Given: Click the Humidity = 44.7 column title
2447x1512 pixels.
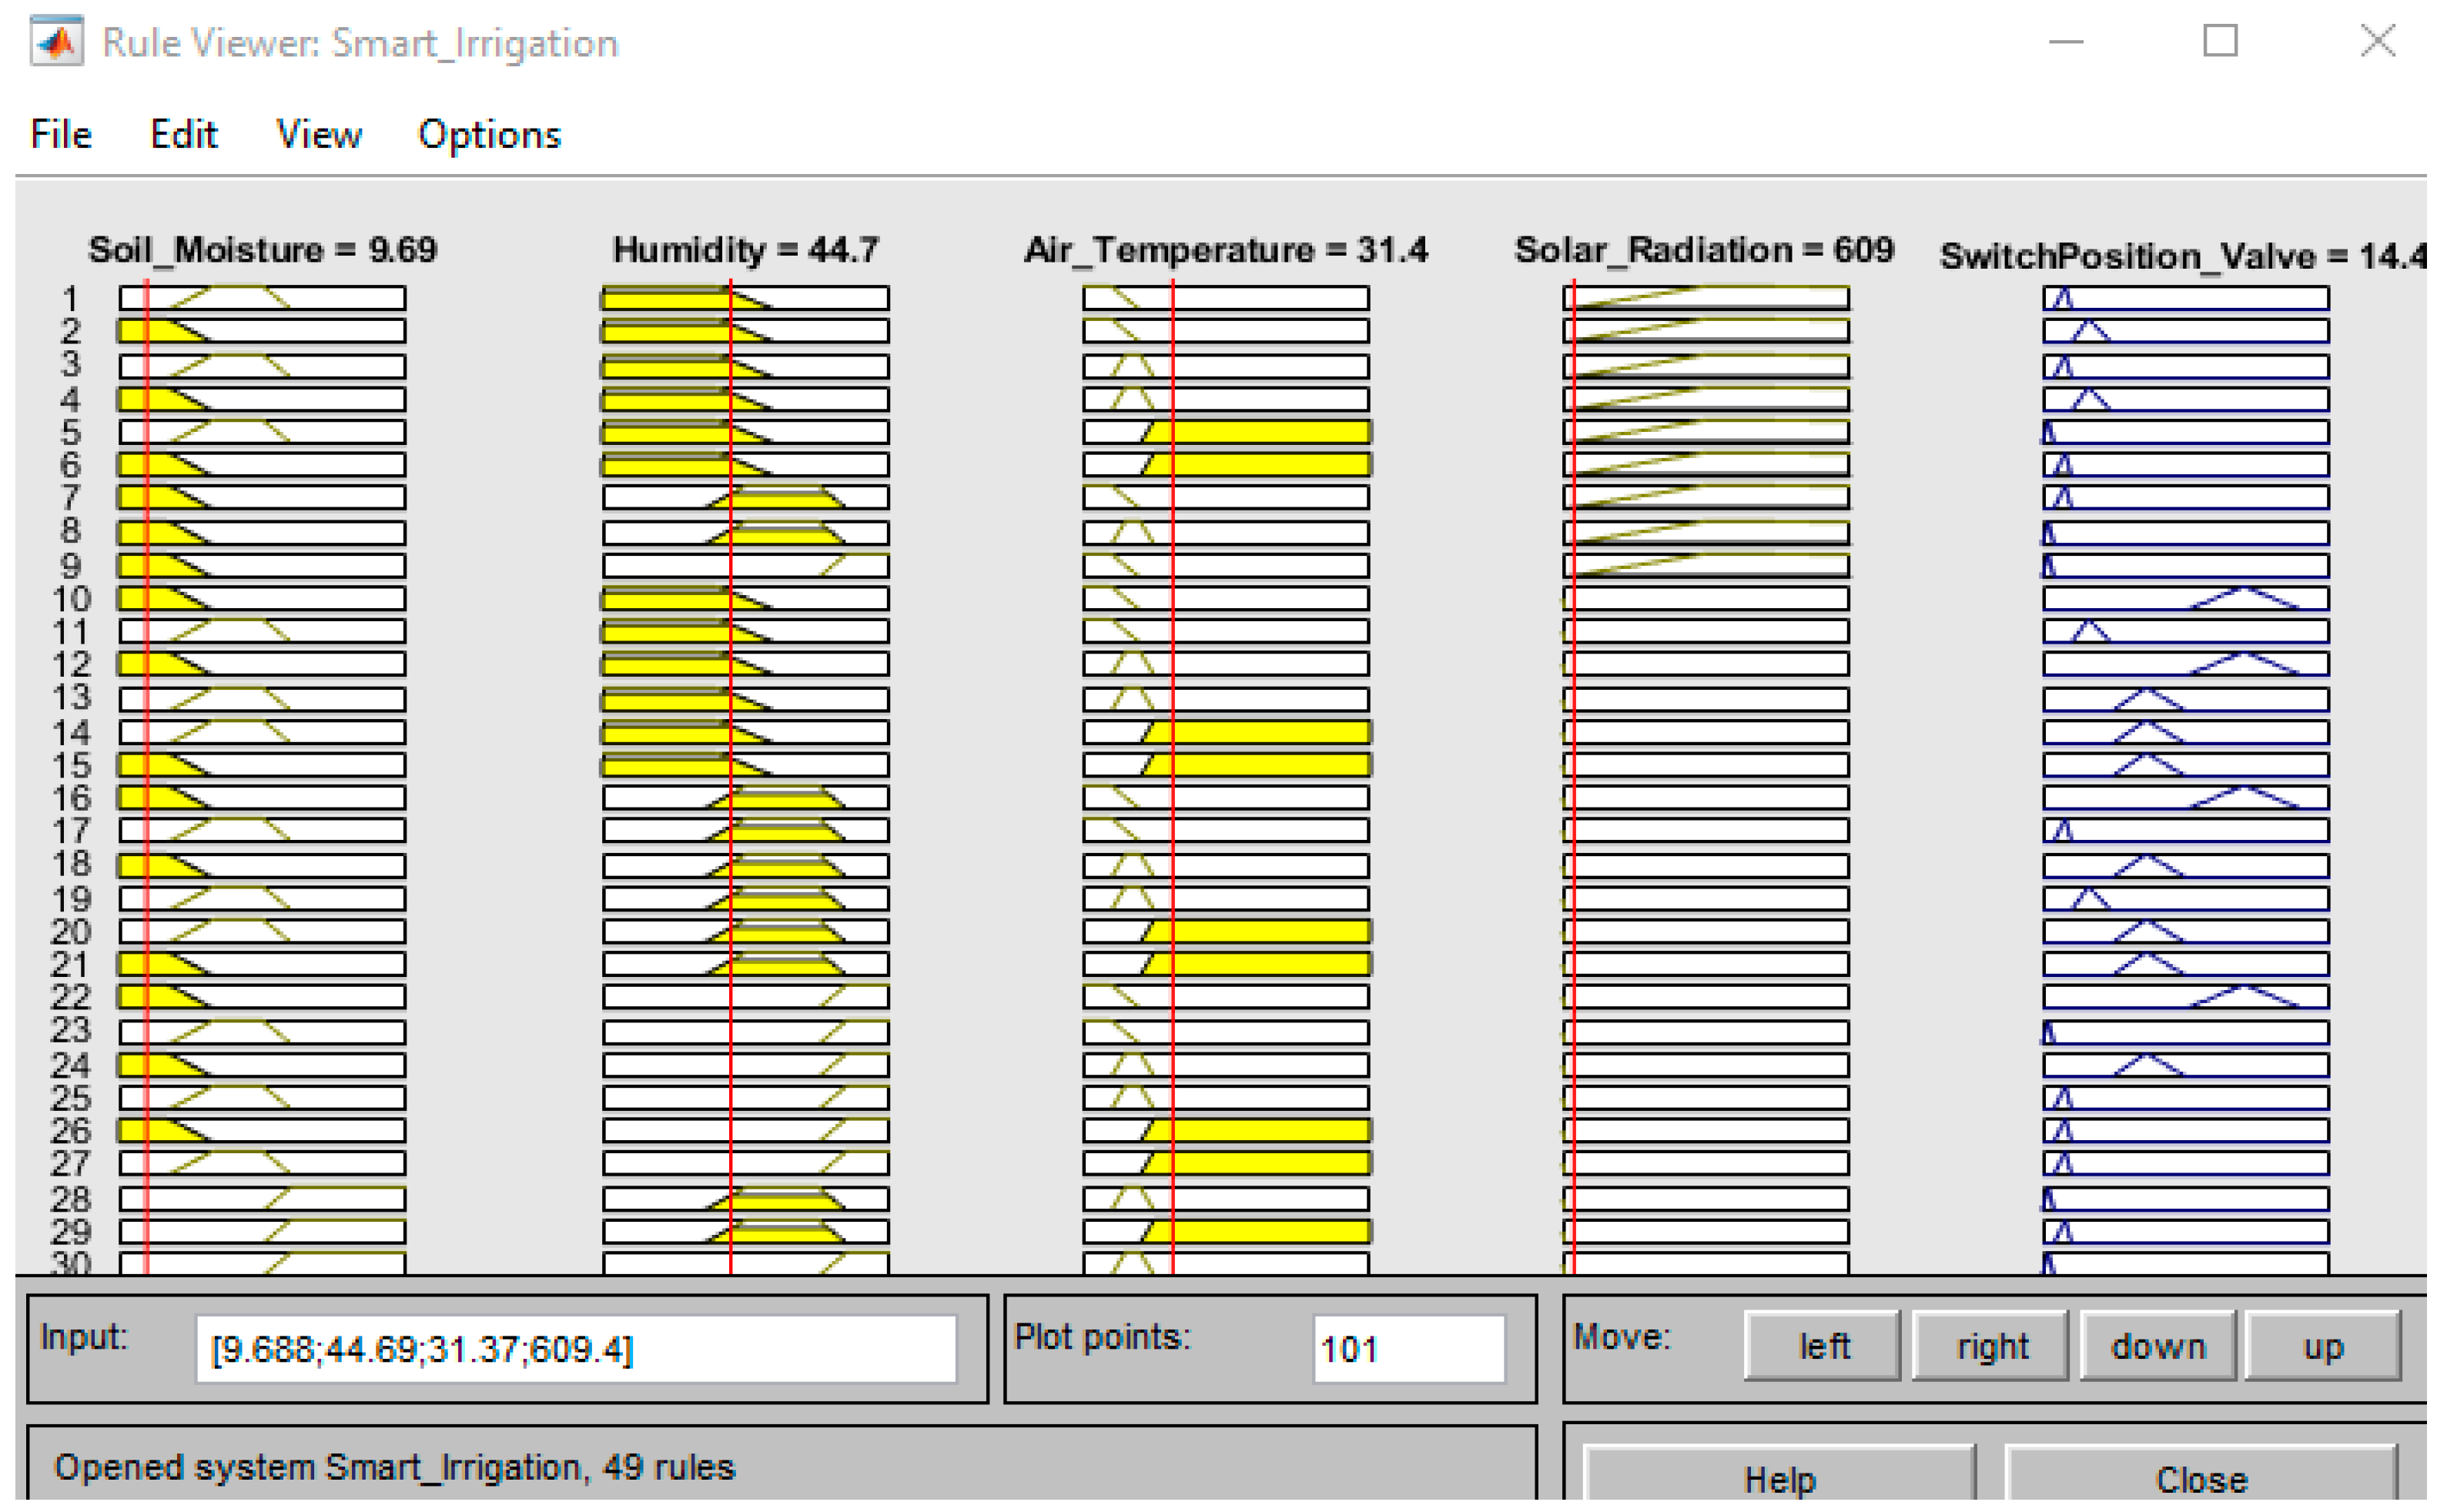Looking at the screenshot, I should 746,249.
